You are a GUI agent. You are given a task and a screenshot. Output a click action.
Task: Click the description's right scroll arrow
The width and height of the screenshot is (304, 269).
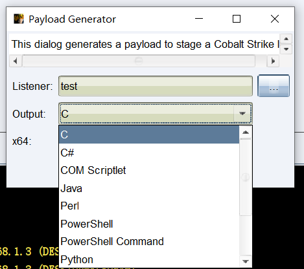coord(273,61)
